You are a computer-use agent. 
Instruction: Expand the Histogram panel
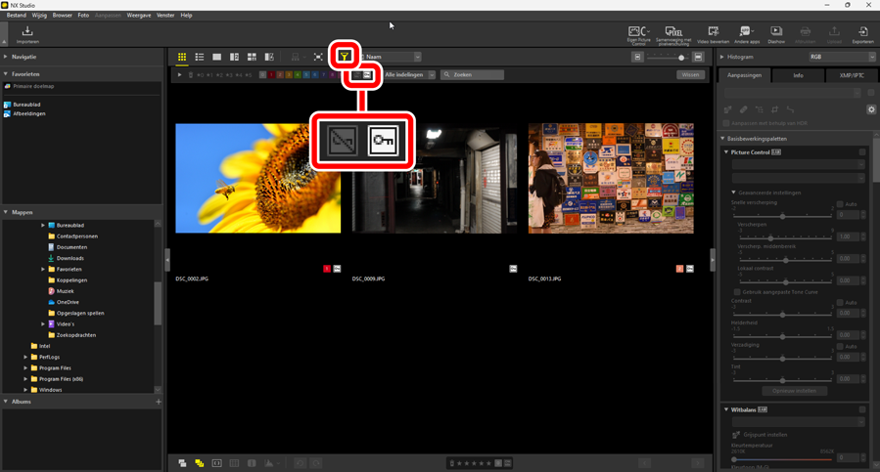(x=722, y=58)
